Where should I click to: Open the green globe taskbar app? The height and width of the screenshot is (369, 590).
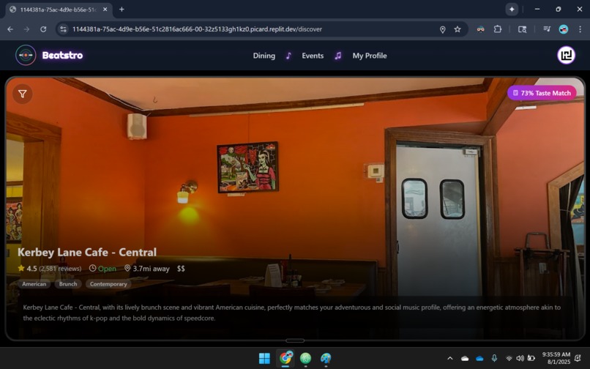[305, 358]
